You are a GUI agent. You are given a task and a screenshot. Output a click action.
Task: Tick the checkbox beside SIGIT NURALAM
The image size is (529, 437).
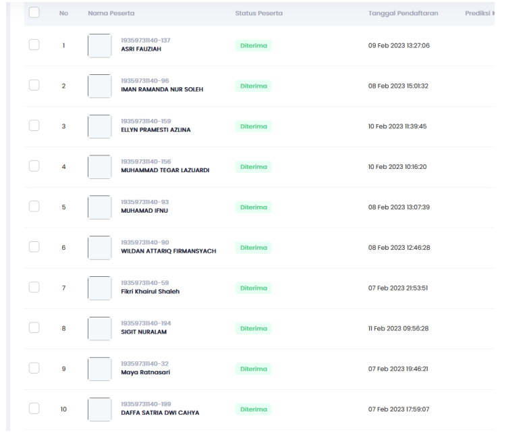[x=34, y=328]
